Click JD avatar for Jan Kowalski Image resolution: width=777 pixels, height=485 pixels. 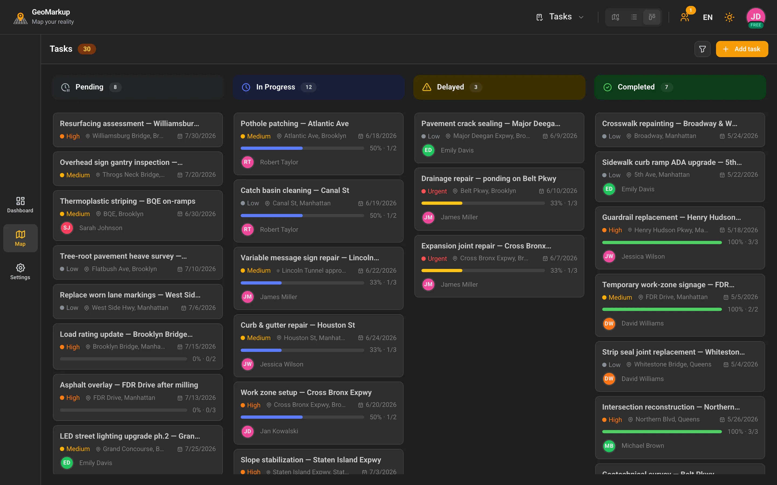coord(248,431)
